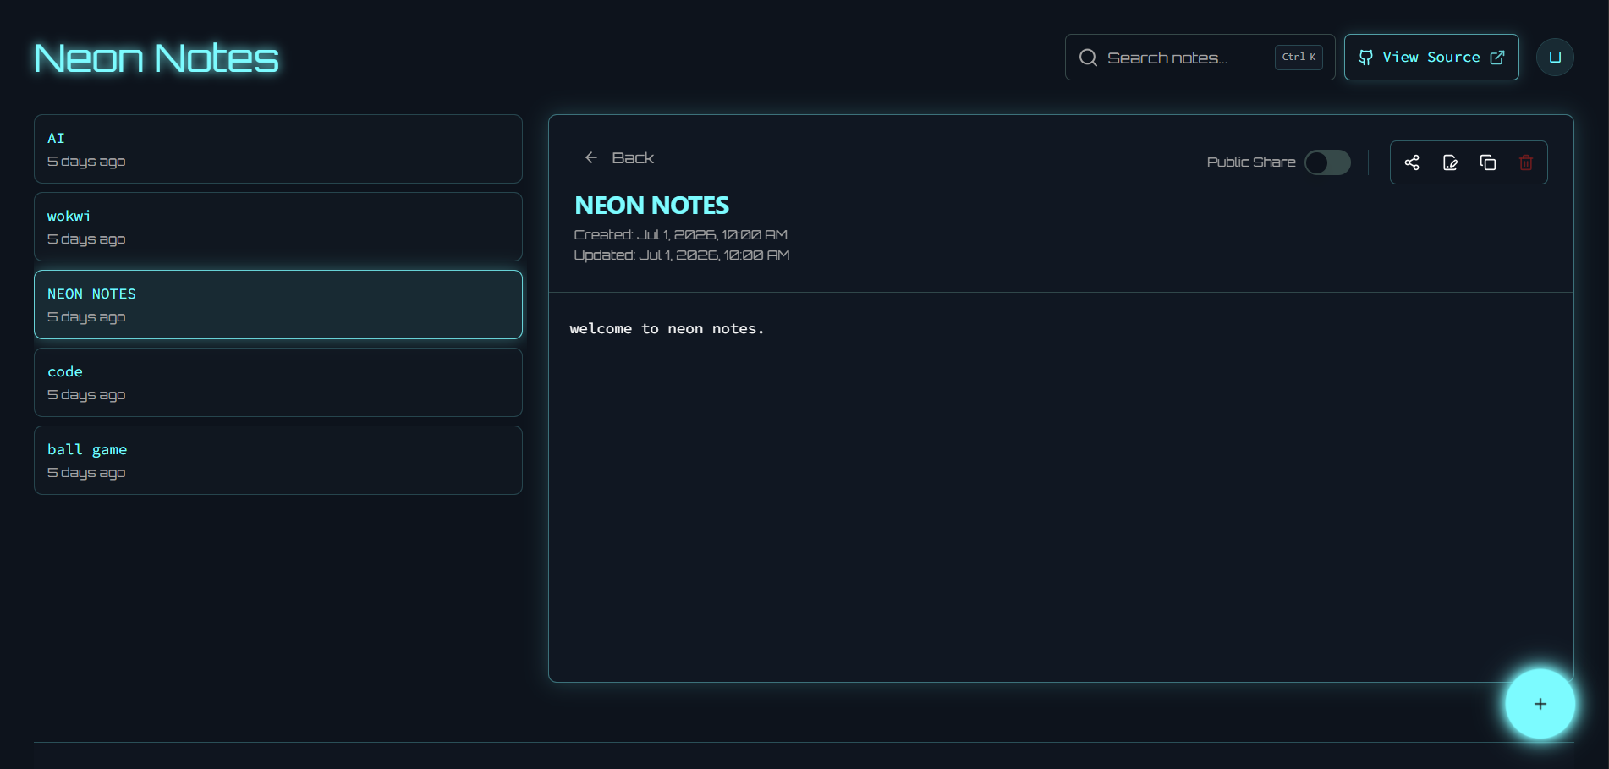The height and width of the screenshot is (769, 1609).
Task: Select the NEON NOTES note in list
Action: tap(278, 305)
